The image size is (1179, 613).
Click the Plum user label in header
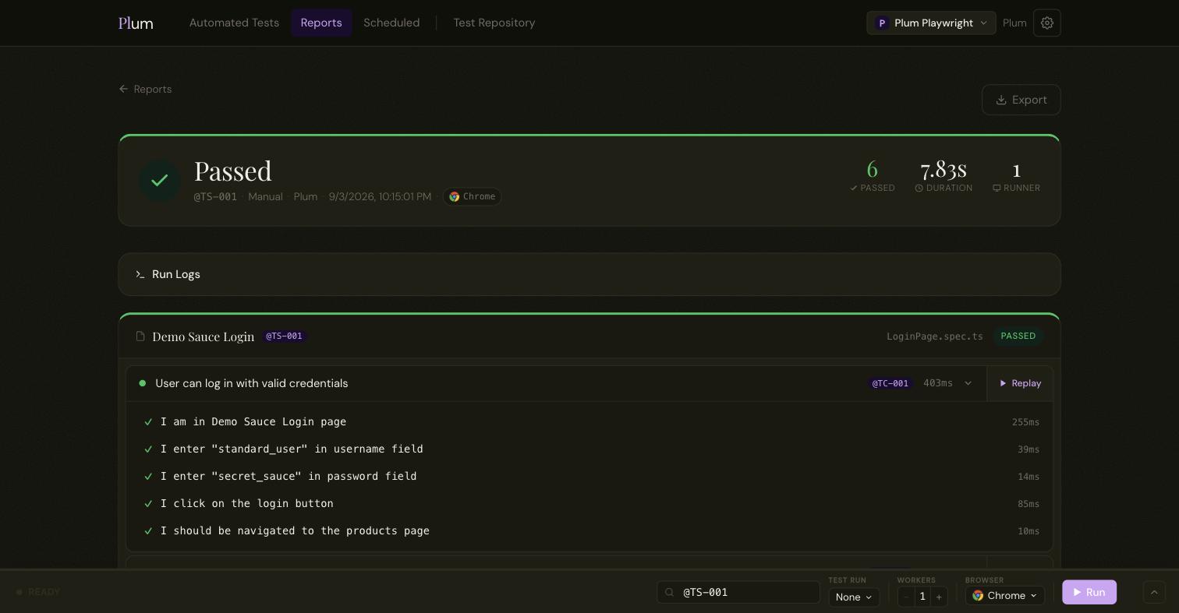point(1014,23)
